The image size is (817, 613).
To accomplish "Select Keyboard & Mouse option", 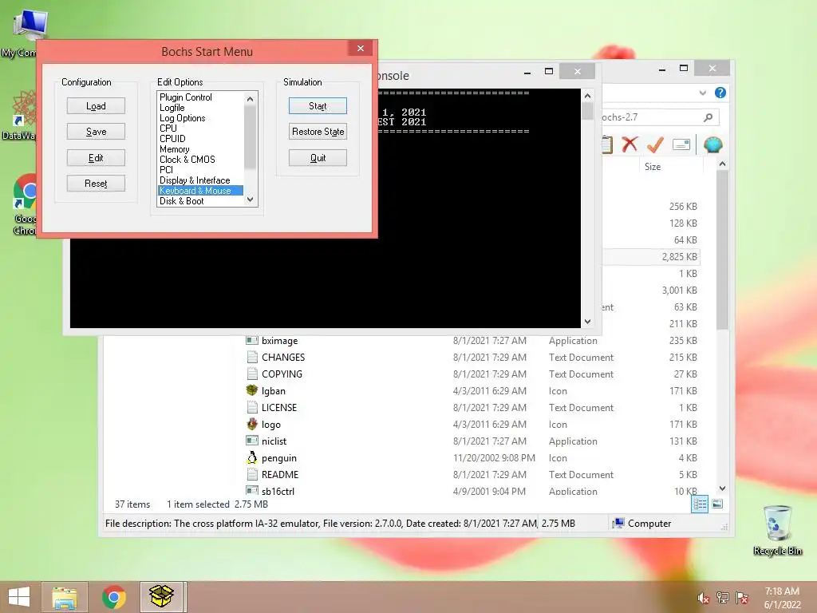I will tap(200, 191).
